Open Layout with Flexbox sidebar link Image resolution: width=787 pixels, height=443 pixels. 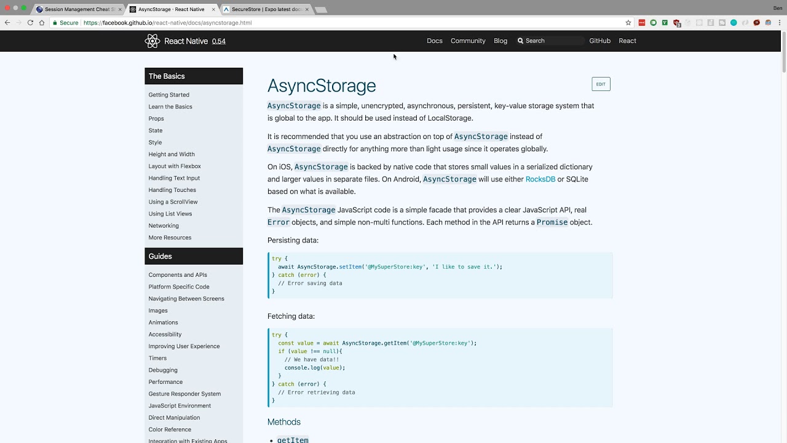175,166
